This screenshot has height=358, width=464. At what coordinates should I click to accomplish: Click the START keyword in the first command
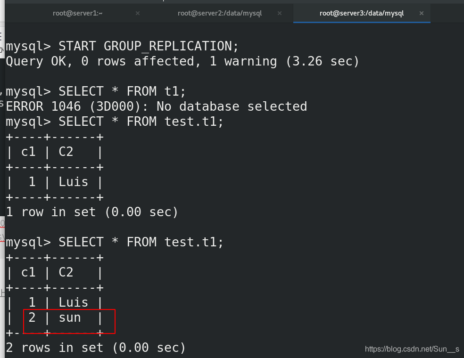77,46
